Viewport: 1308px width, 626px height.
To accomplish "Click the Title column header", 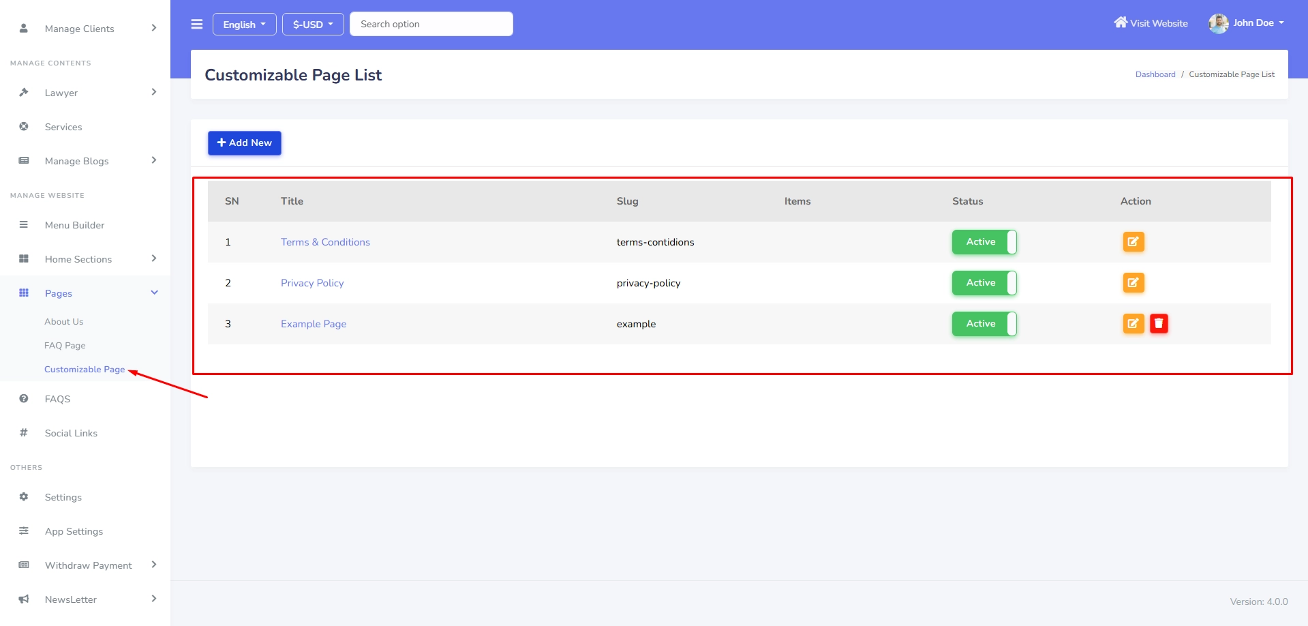I will point(292,201).
